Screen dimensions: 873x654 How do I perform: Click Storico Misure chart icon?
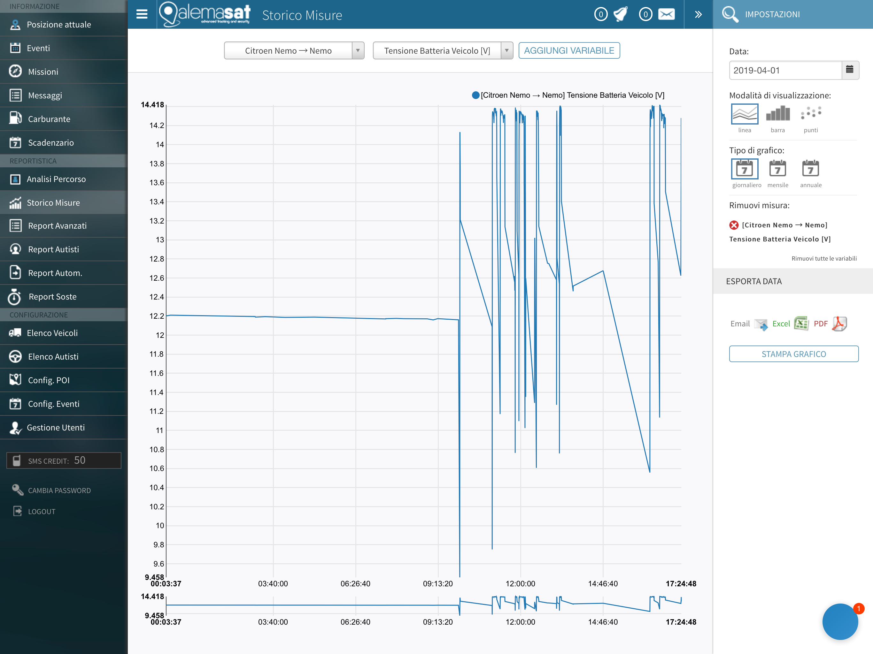pos(15,203)
